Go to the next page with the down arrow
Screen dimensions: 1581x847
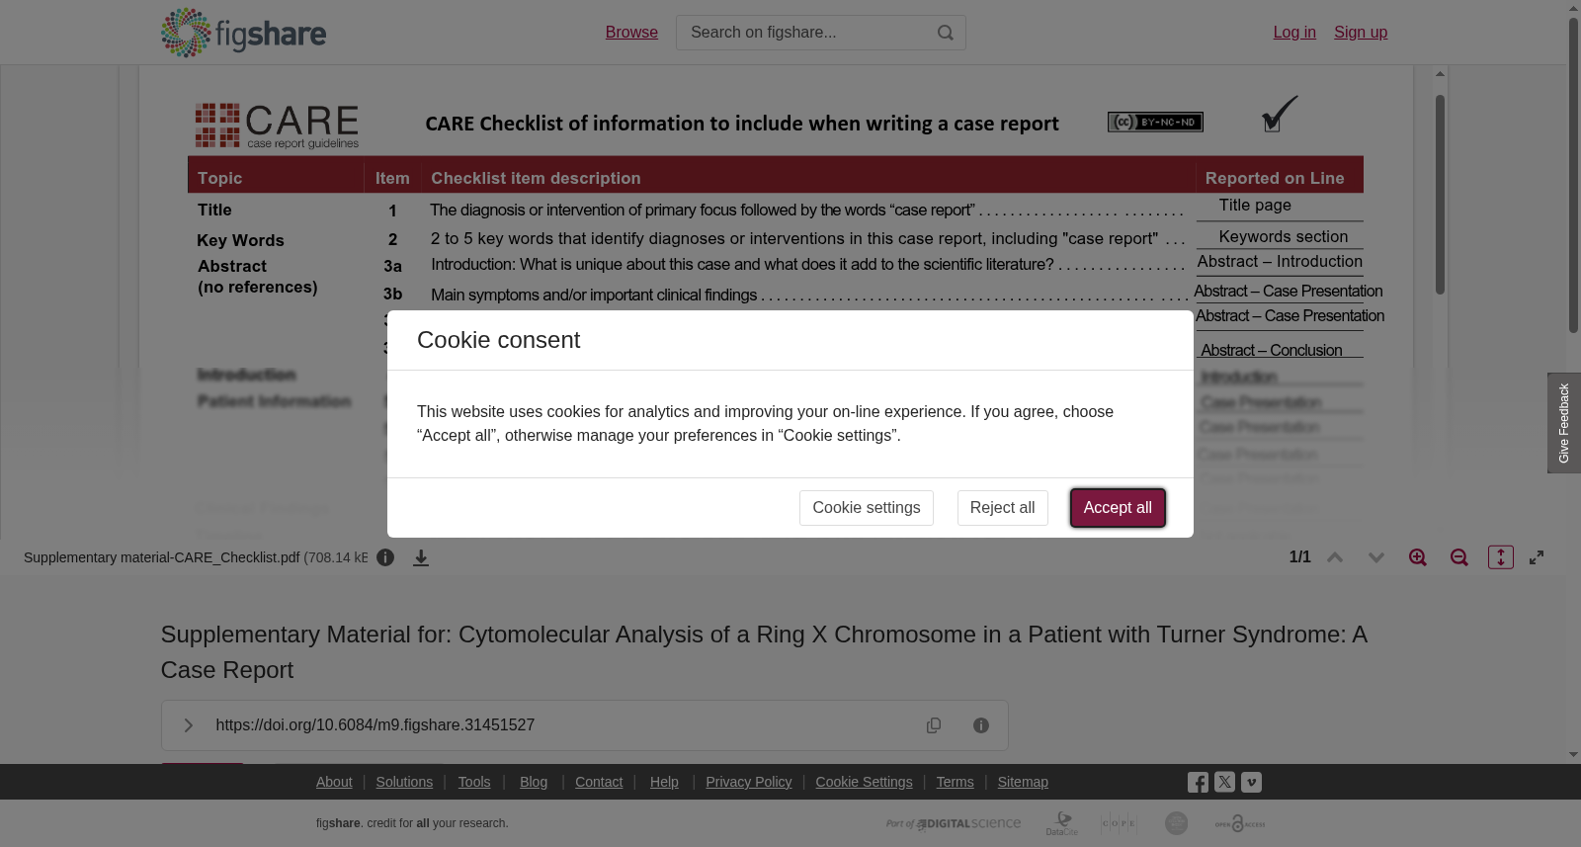[x=1376, y=557]
